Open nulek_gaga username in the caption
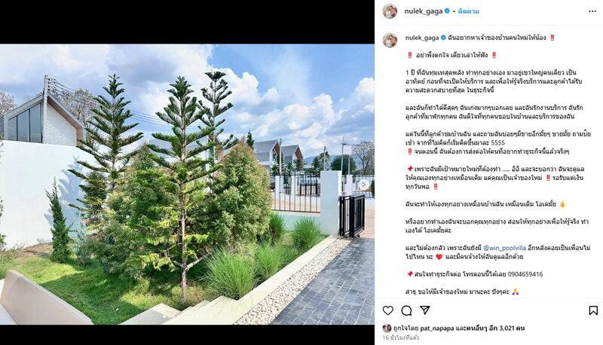603x345 pixels. [x=422, y=38]
